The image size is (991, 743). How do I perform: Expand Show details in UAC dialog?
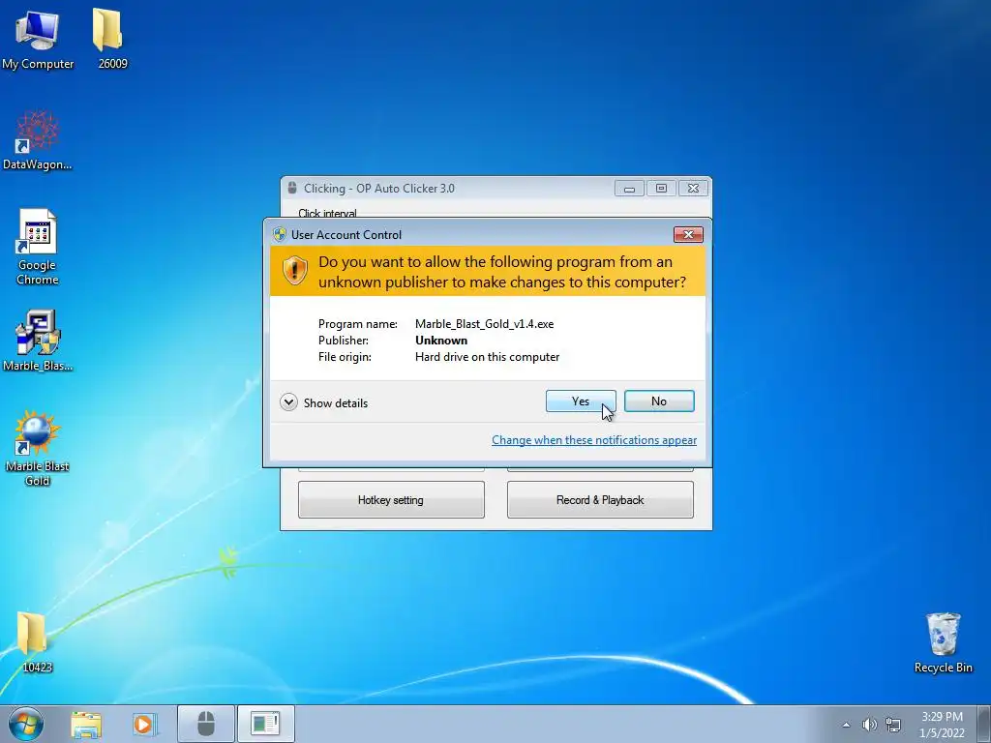tap(324, 402)
